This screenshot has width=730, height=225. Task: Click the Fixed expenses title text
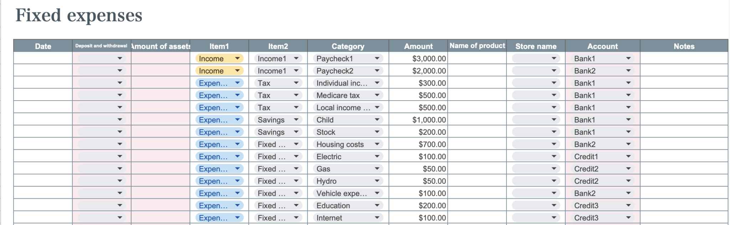pos(79,15)
